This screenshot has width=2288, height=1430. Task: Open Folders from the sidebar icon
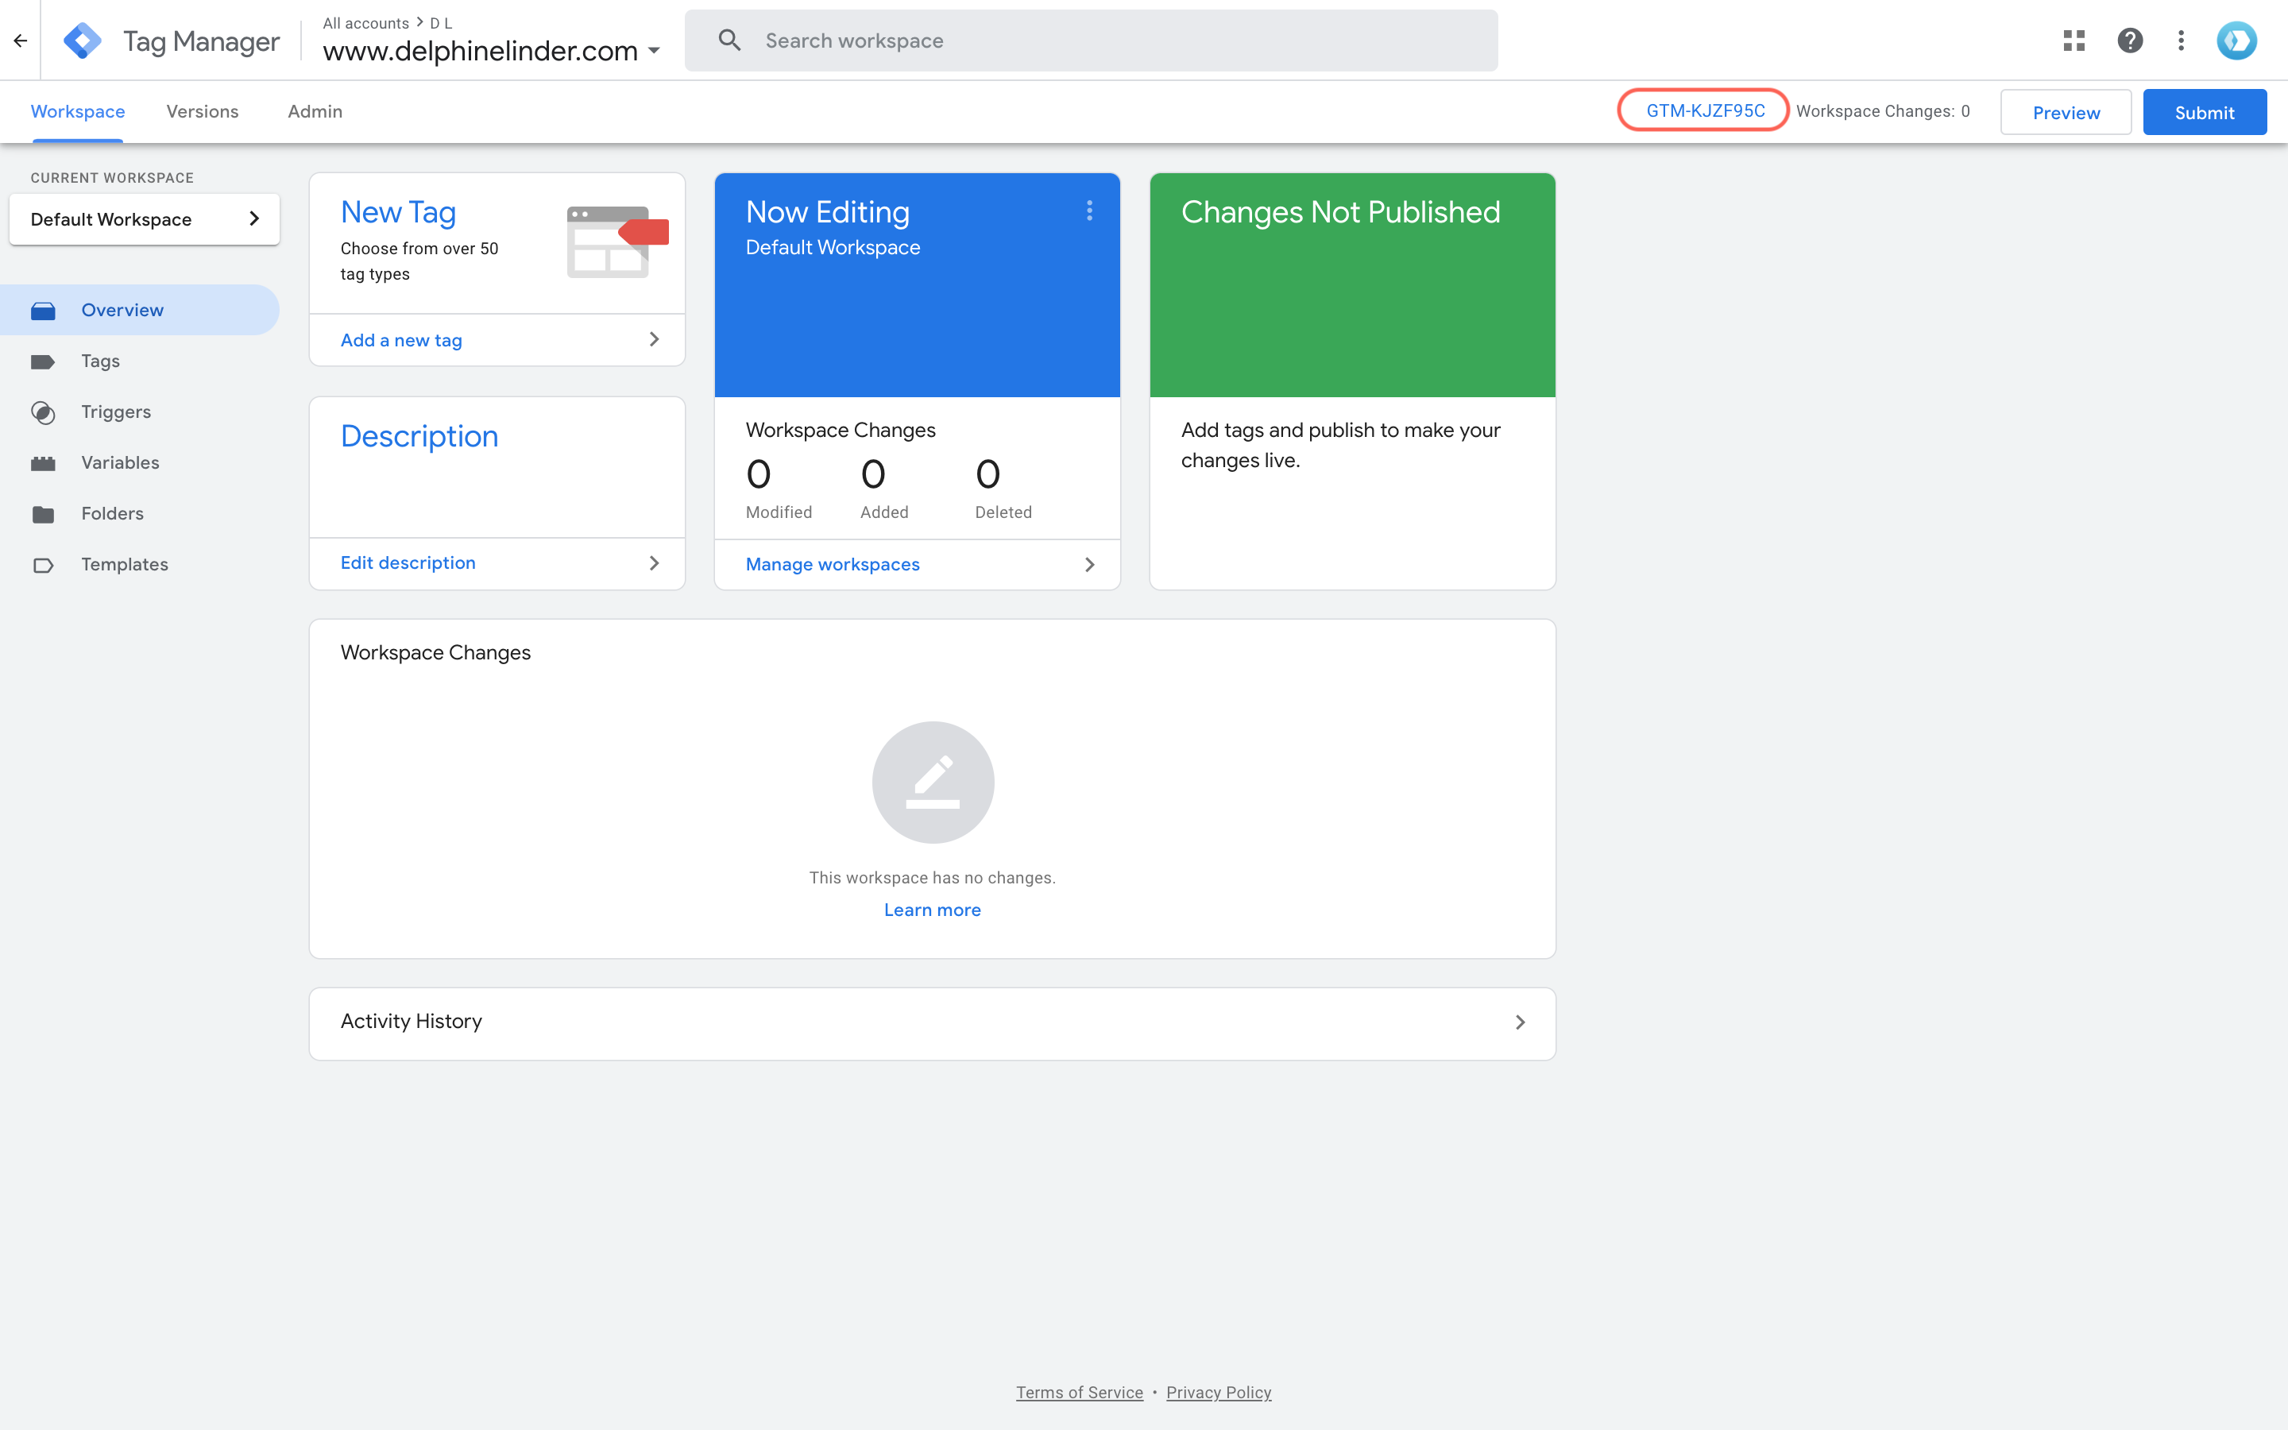(44, 513)
